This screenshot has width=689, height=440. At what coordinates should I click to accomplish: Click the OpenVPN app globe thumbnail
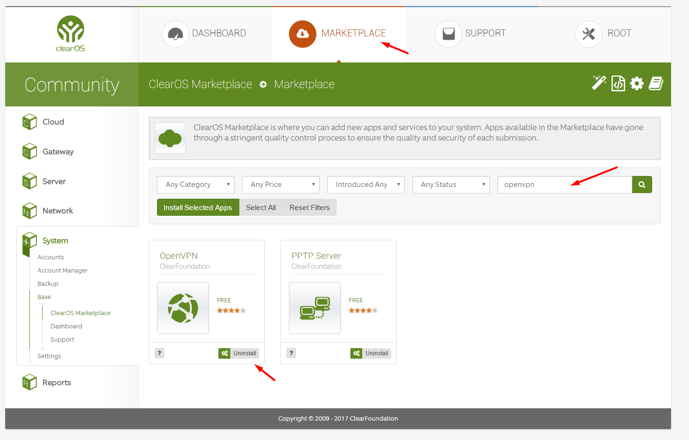point(183,308)
